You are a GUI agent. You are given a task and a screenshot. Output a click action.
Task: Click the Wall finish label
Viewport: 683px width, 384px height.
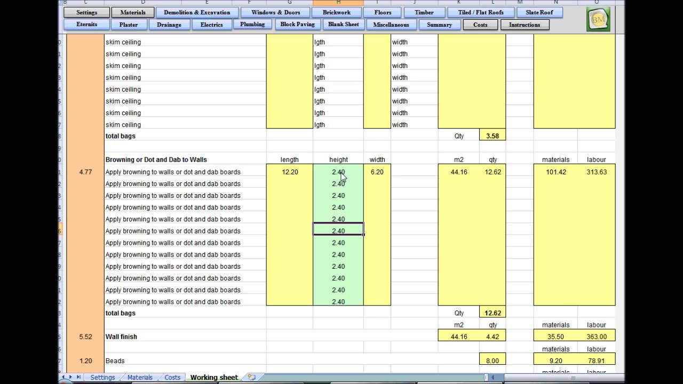121,337
